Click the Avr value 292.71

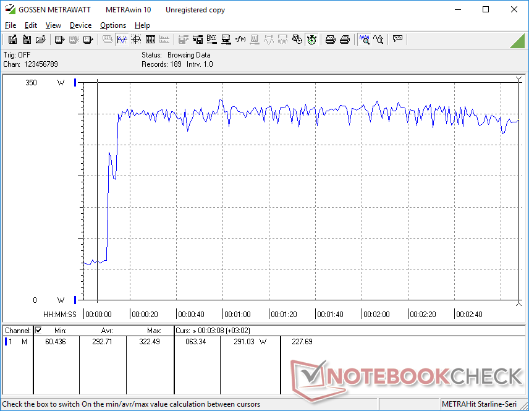[102, 342]
